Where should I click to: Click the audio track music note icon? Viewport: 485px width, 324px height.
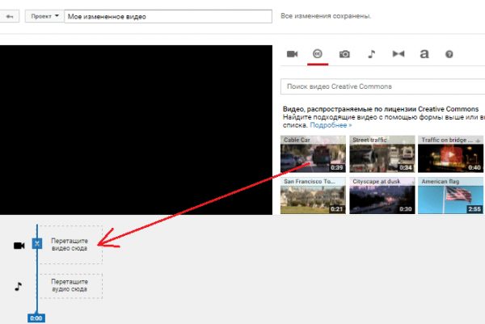[x=19, y=287]
